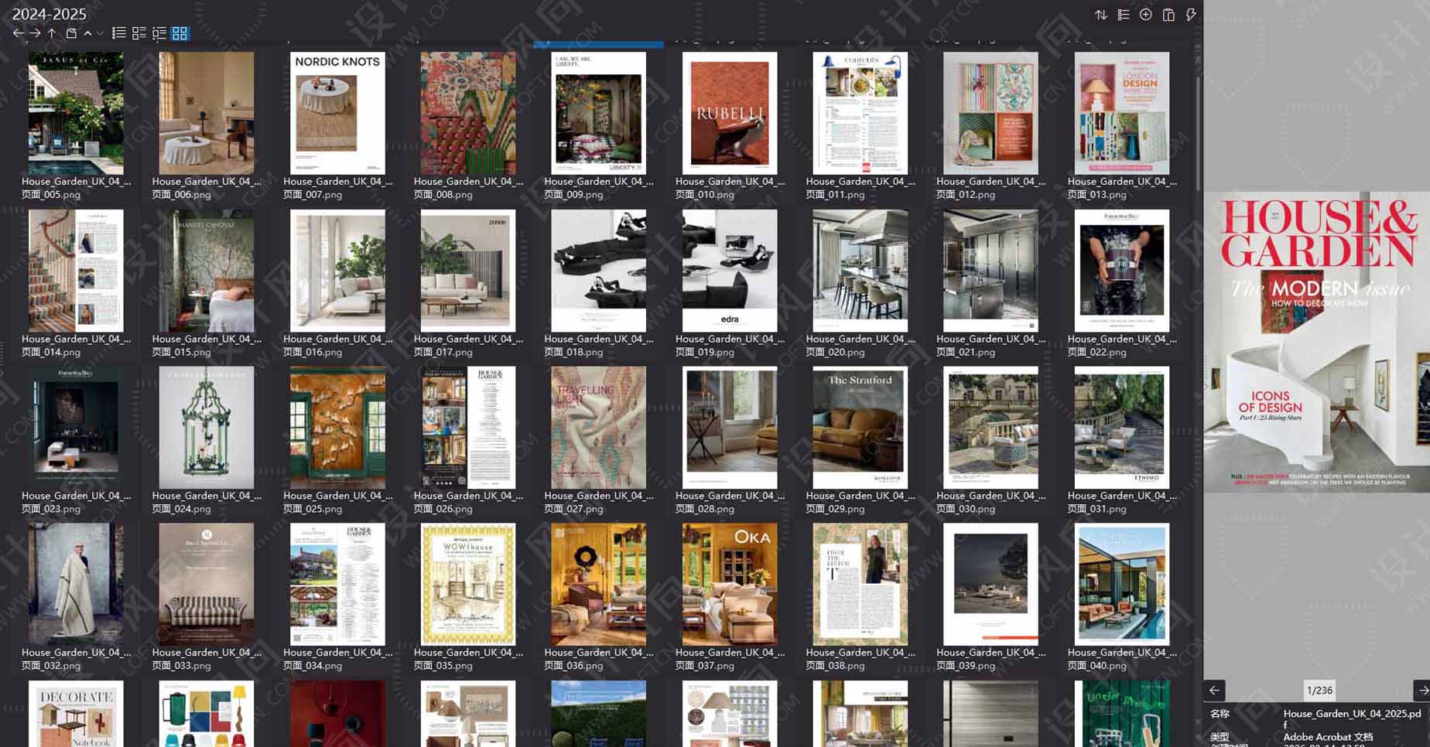Screen dimensions: 1430x747
Task: Open the list view options icon
Action: [x=1123, y=14]
